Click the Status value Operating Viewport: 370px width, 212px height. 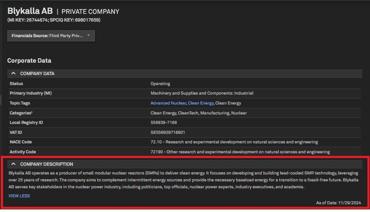tap(160, 83)
